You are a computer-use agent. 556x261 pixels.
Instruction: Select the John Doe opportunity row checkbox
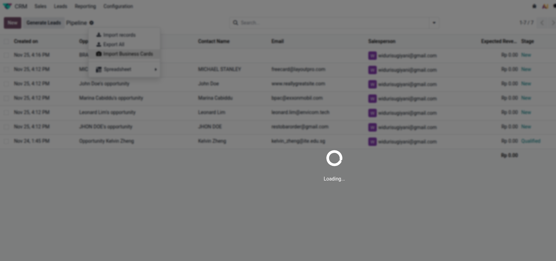click(x=6, y=84)
